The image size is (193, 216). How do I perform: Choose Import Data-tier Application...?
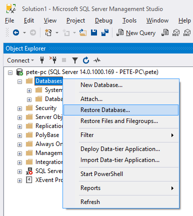[121, 160]
